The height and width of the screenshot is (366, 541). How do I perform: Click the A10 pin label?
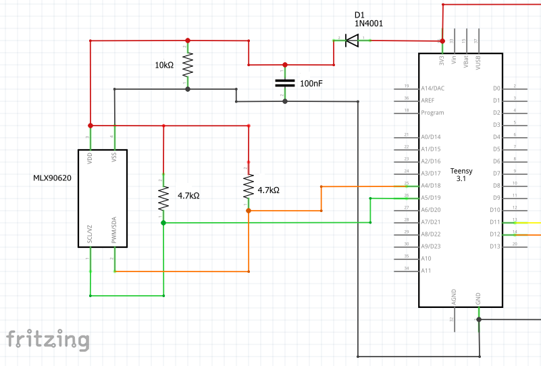click(x=426, y=259)
